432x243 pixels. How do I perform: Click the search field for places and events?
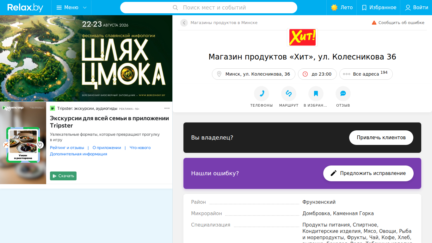click(209, 8)
